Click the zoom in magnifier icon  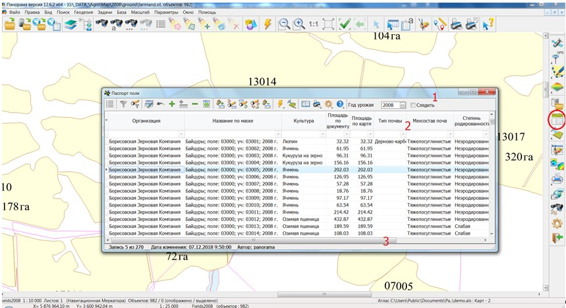click(299, 24)
